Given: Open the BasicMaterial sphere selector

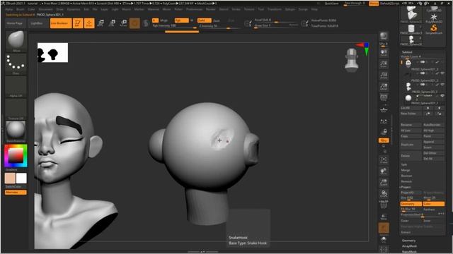Looking at the screenshot, I should [16, 132].
